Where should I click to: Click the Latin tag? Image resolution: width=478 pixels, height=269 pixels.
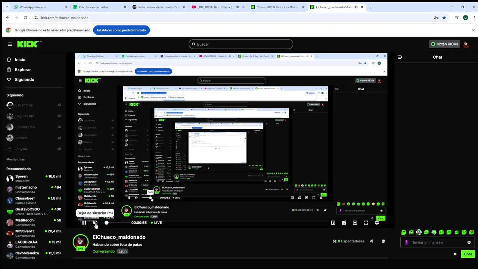tap(122, 251)
